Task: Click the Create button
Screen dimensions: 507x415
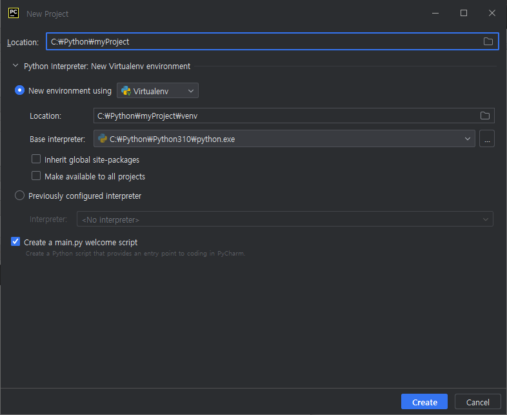Action: 424,401
